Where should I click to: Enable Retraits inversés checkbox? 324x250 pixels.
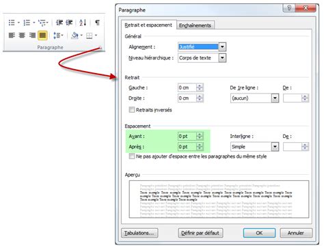click(x=132, y=110)
